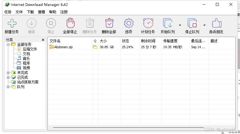Sort by 大小 column header

[x=109, y=41]
